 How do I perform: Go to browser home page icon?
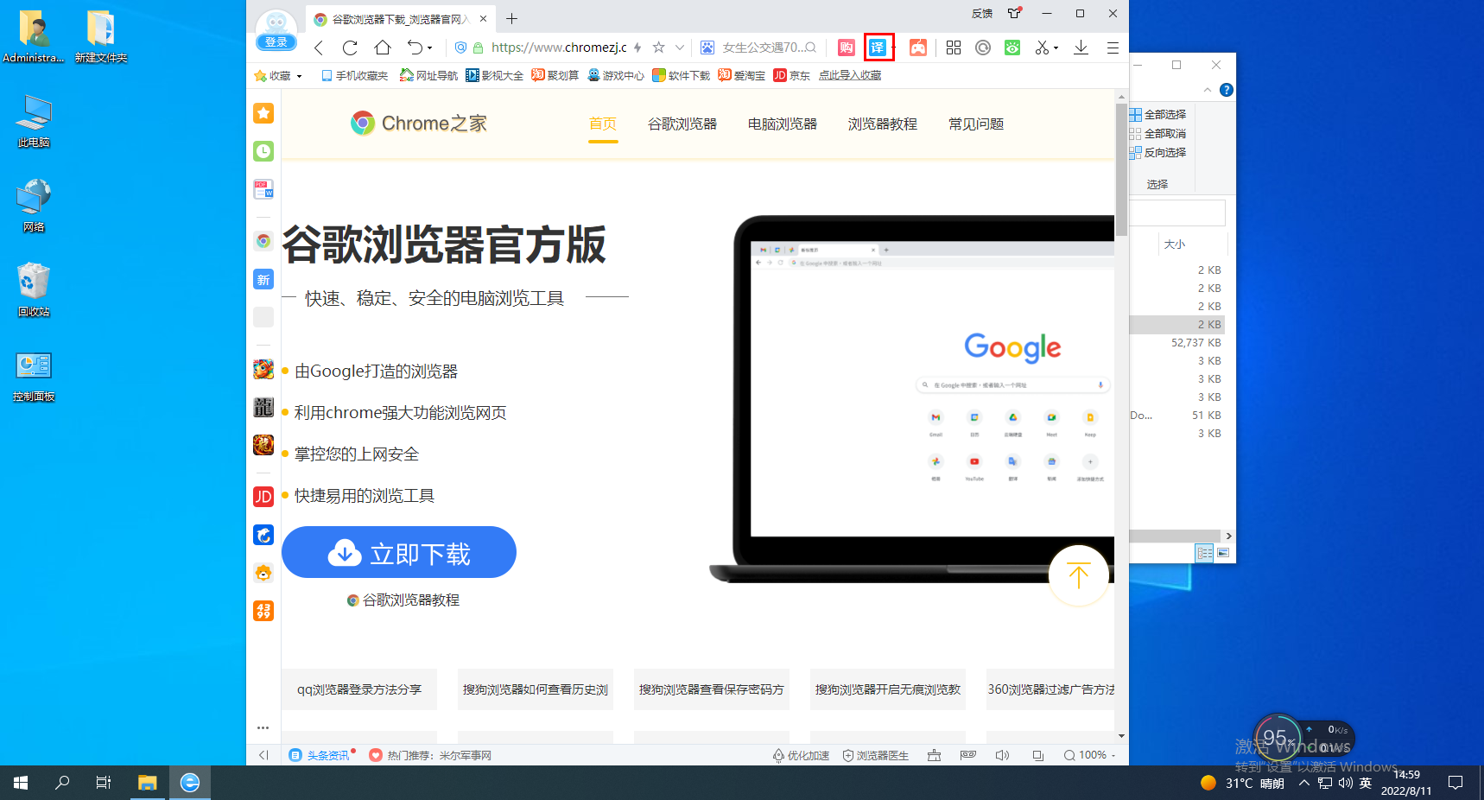click(x=383, y=48)
